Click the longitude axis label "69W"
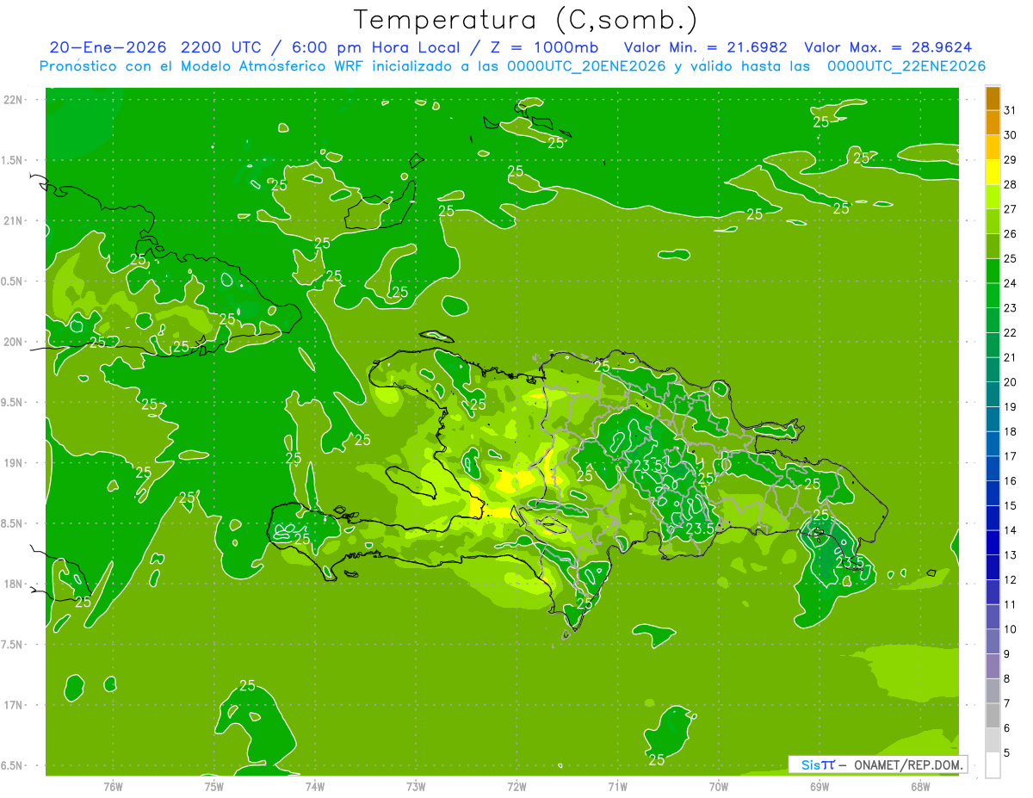Screen dimensions: 1033x798 (819, 786)
